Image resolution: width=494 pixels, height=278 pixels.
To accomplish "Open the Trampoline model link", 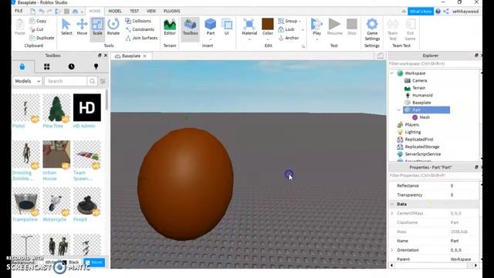I will (x=25, y=219).
